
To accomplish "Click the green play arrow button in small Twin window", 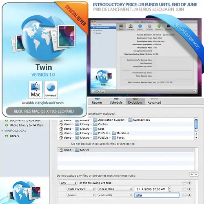I will (194, 91).
